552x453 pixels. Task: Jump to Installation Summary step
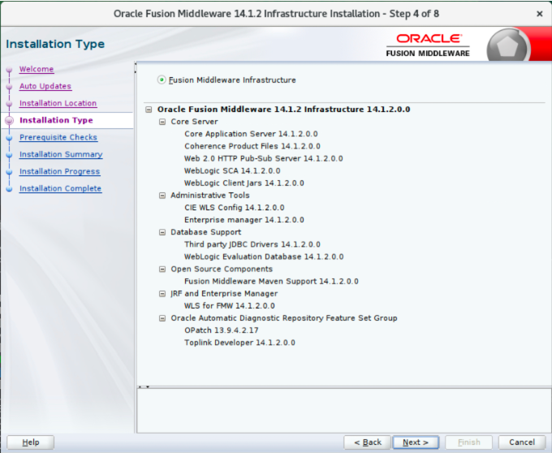pos(61,154)
